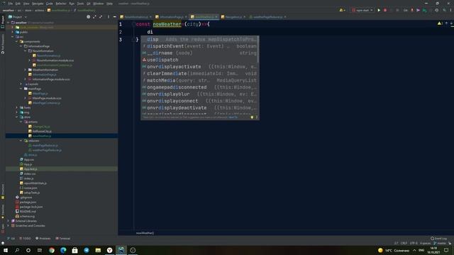Open Search Everywhere magnifier icon
This screenshot has height=255, width=454.
click(x=444, y=10)
